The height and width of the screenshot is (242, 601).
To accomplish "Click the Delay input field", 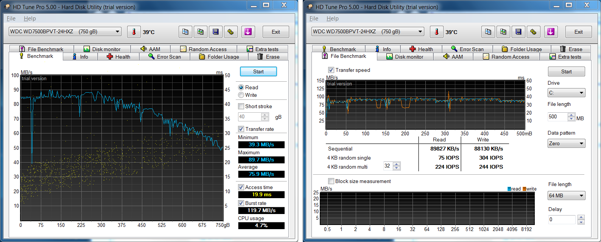I will 562,219.
